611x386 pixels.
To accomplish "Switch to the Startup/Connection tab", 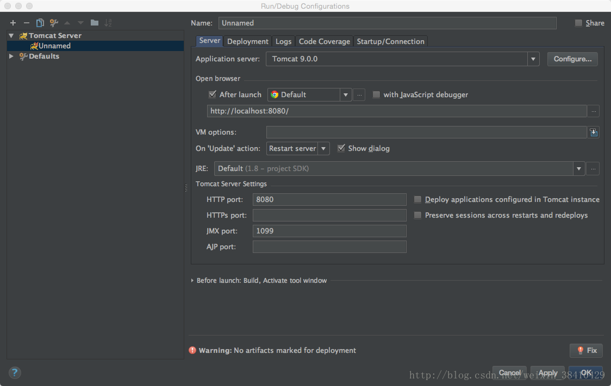I will [390, 41].
